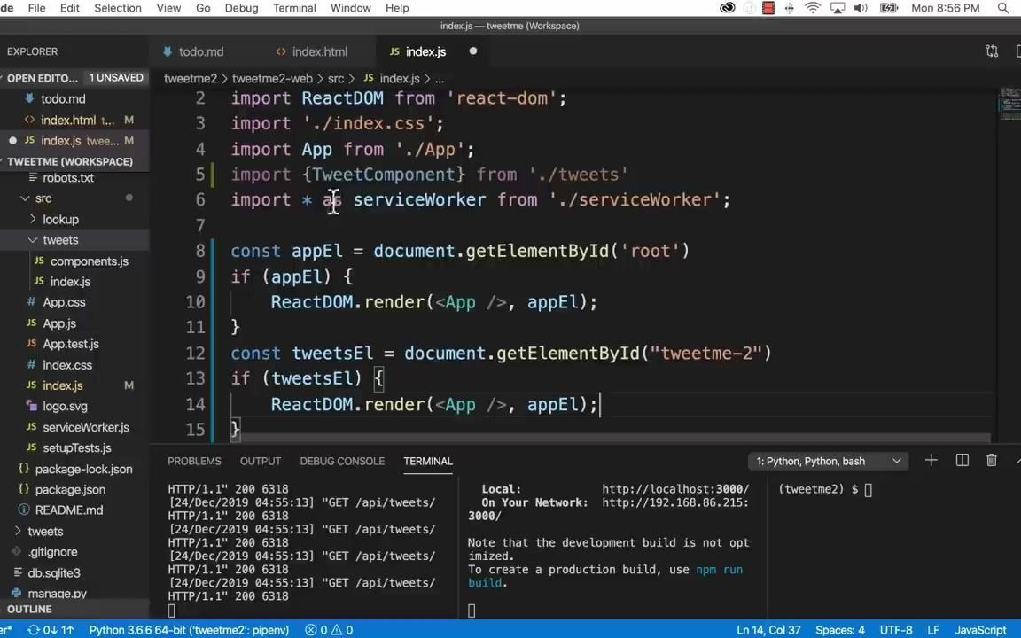Open the shell selector showing 1: Python, Python, bash
Viewport: 1021px width, 638px height.
[x=827, y=461]
